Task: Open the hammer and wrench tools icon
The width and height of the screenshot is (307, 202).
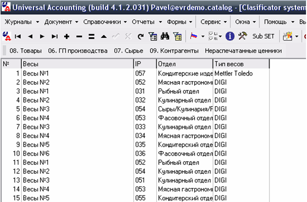Action: [242, 36]
